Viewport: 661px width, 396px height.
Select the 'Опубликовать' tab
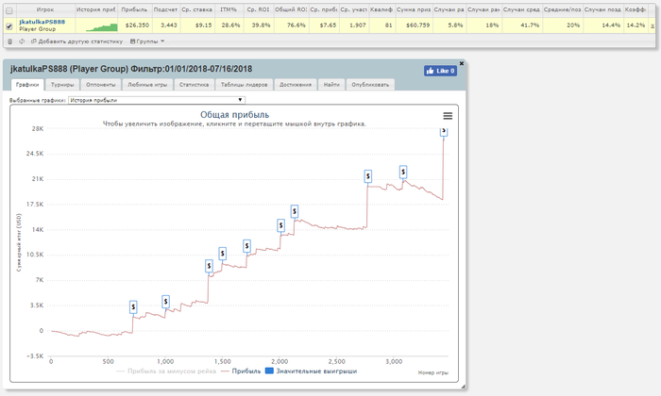click(x=370, y=85)
